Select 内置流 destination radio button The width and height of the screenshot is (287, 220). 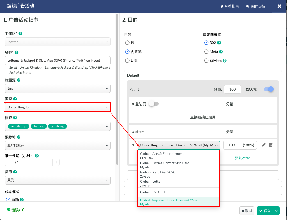[127, 52]
